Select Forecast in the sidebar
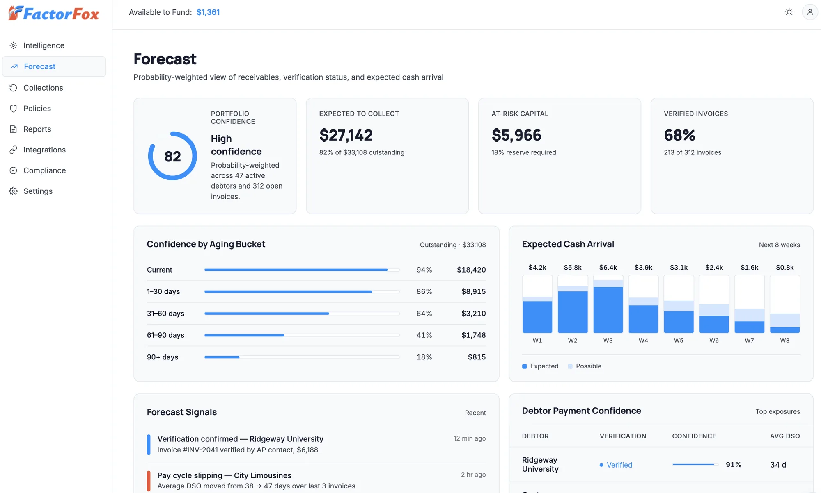 (54, 66)
